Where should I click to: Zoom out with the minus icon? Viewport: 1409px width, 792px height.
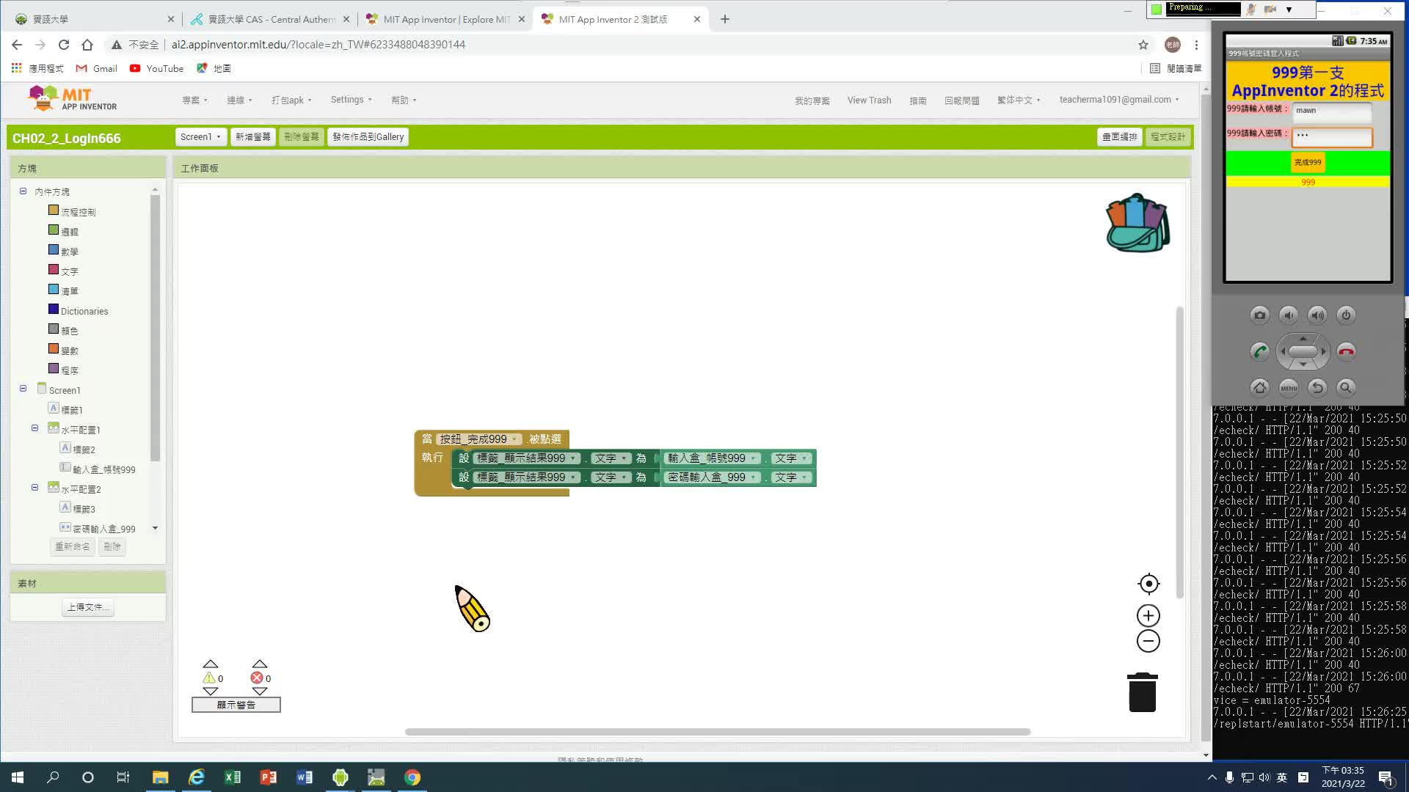click(1148, 641)
